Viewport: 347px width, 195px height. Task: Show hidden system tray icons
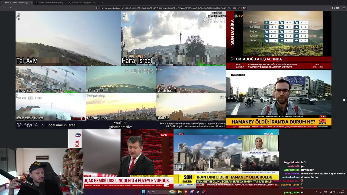click(316, 192)
